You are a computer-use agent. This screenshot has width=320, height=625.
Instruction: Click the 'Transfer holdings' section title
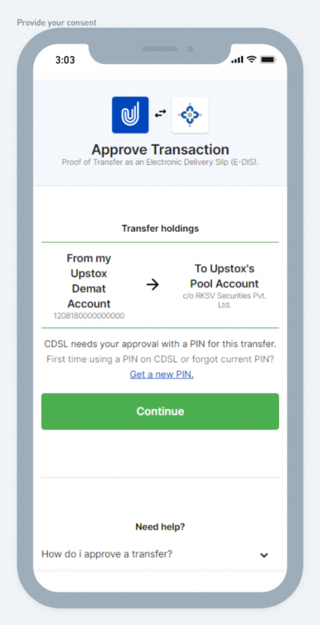(x=161, y=229)
